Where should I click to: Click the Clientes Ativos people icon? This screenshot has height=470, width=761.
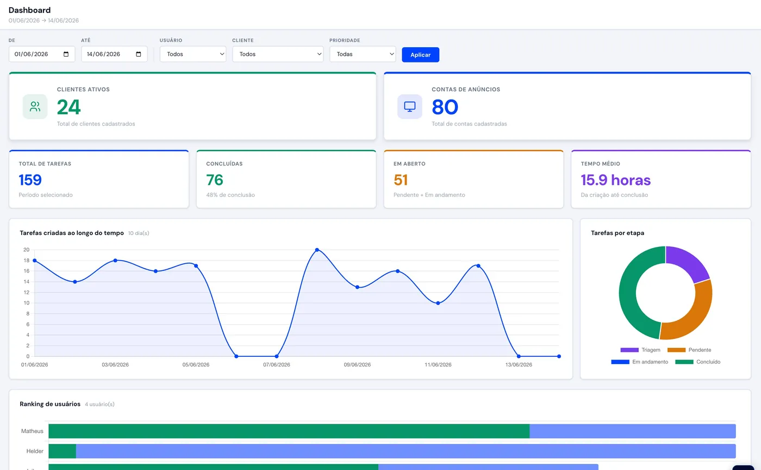[35, 107]
